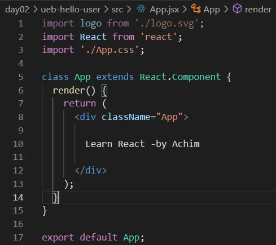Image resolution: width=276 pixels, height=245 pixels.
Task: Open the day02 breadcrumb folder
Action: coord(17,10)
